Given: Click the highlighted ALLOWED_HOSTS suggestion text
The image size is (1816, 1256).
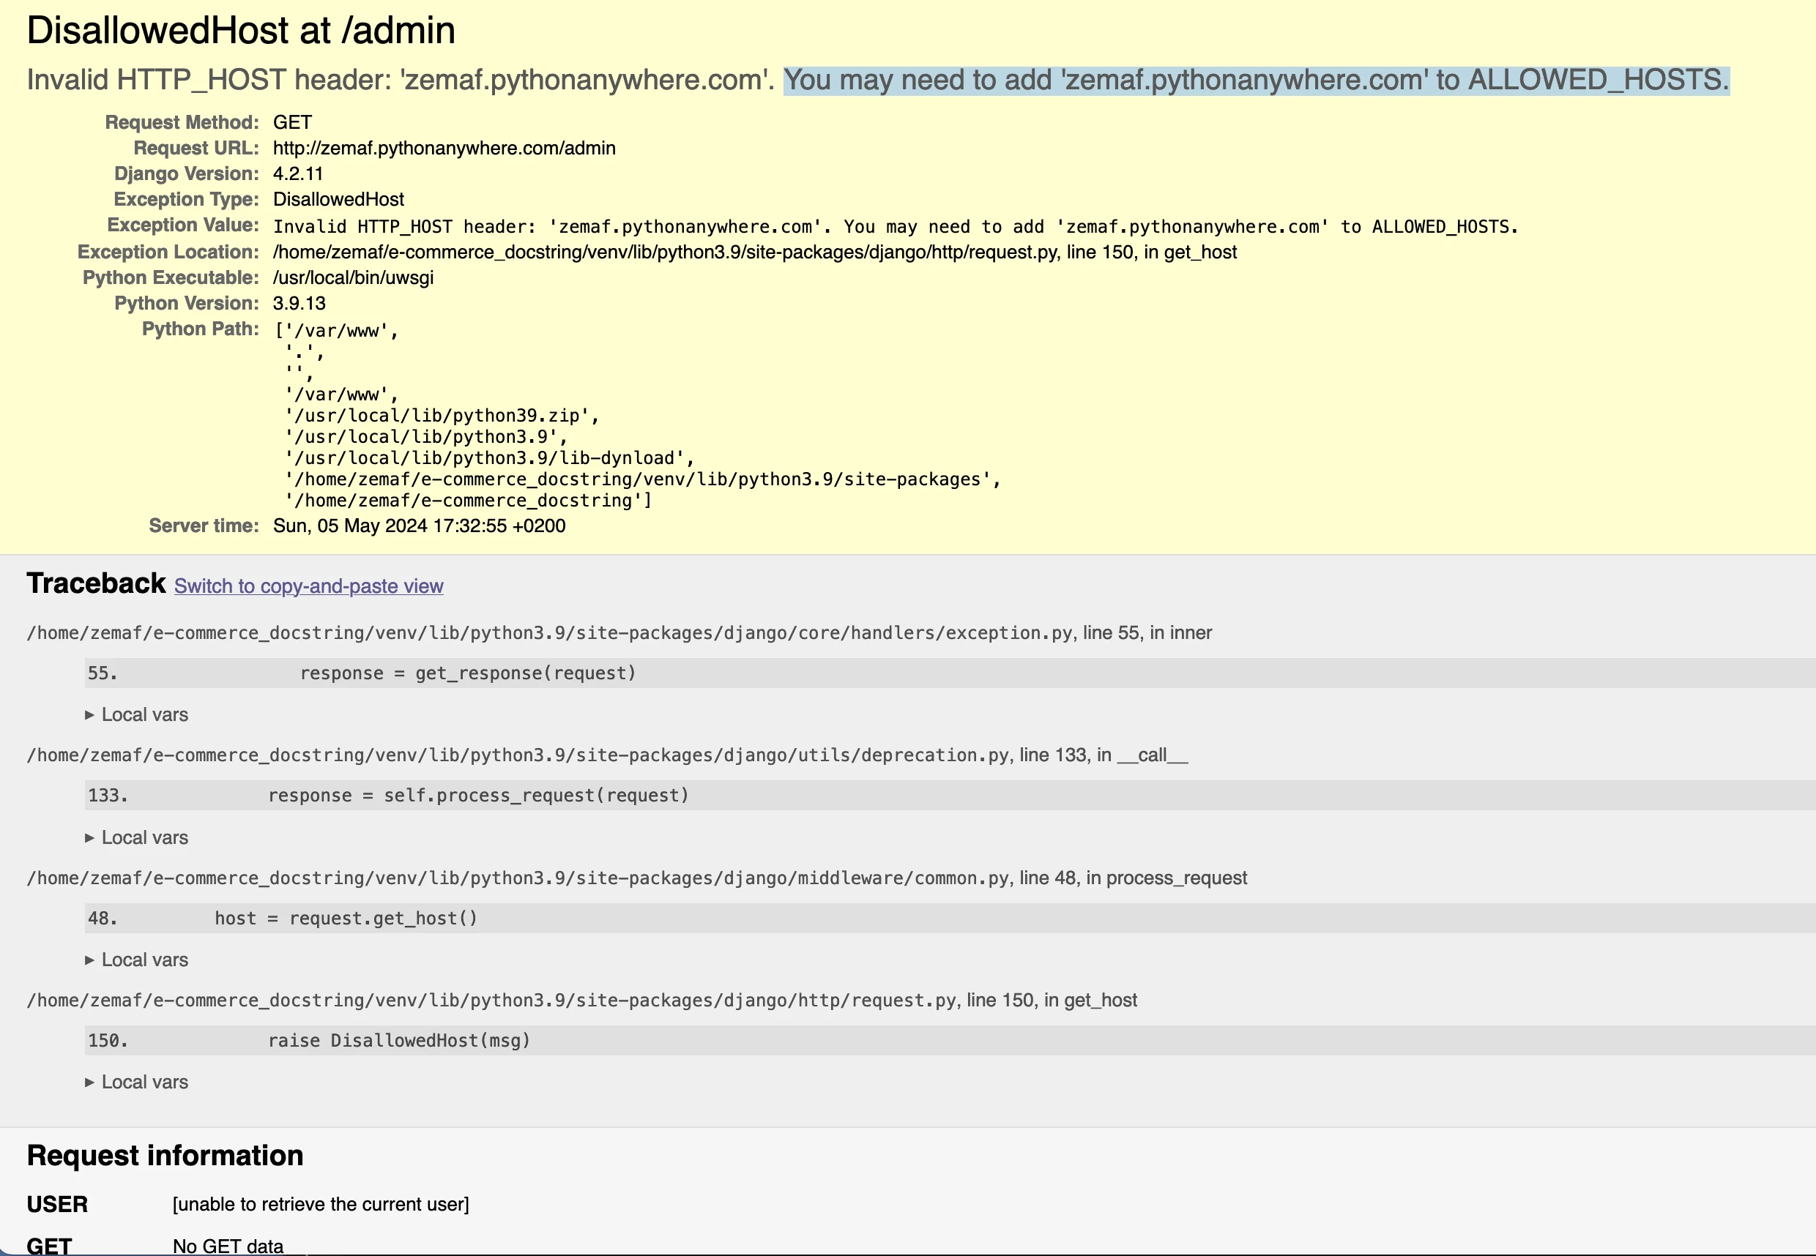Looking at the screenshot, I should coord(1256,81).
